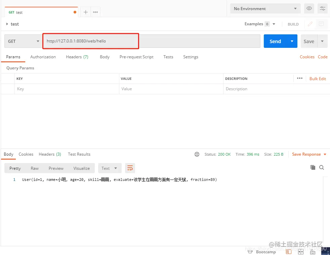The height and width of the screenshot is (255, 330).
Task: Switch response view to Raw
Action: click(x=35, y=168)
